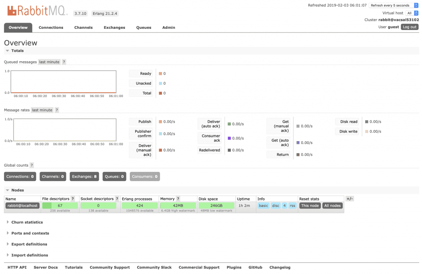Click the Ready legend color square

click(x=160, y=74)
